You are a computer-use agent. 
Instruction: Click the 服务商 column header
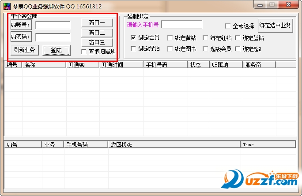[x=259, y=65]
